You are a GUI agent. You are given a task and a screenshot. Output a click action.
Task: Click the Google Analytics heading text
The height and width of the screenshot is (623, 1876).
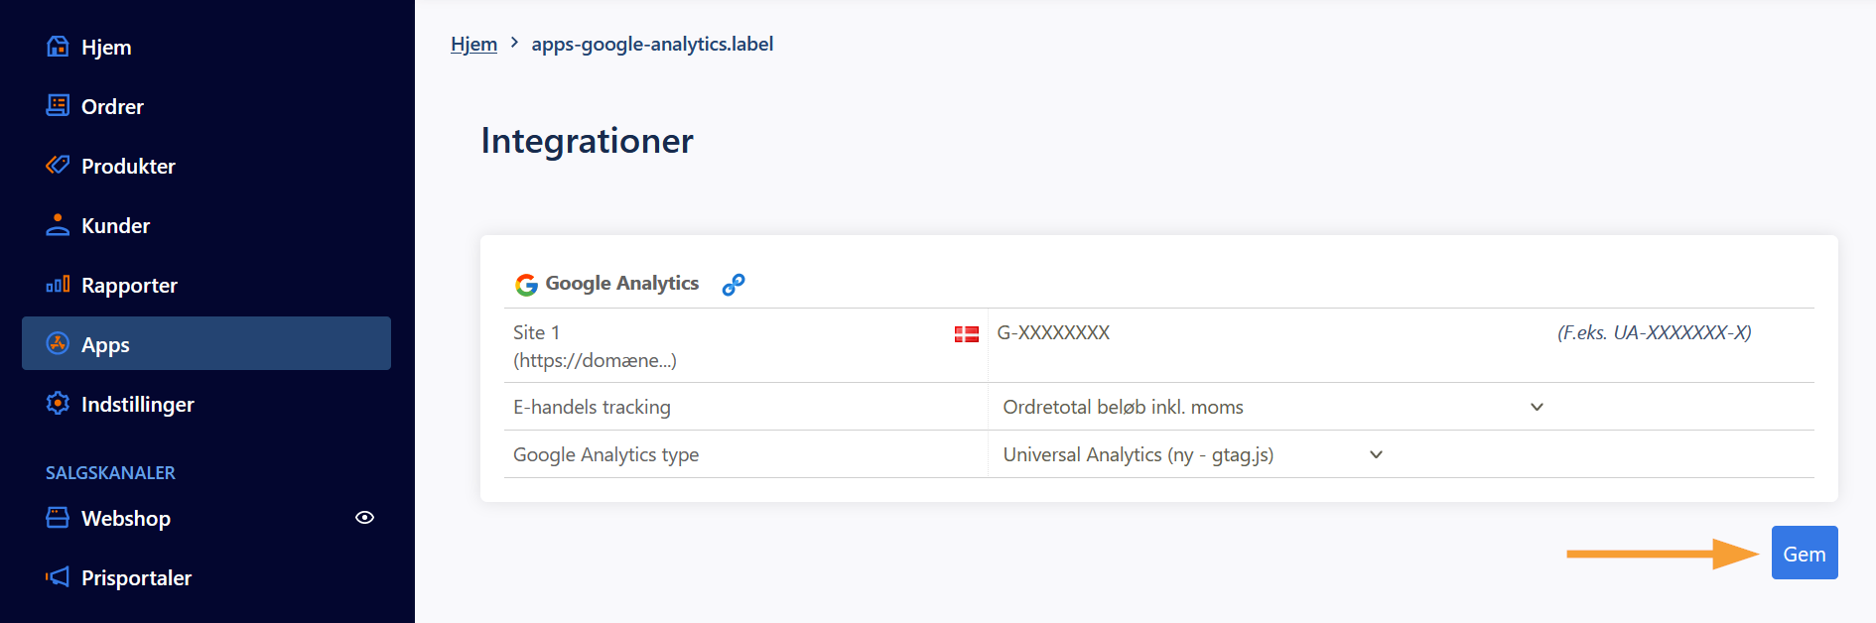tap(622, 284)
